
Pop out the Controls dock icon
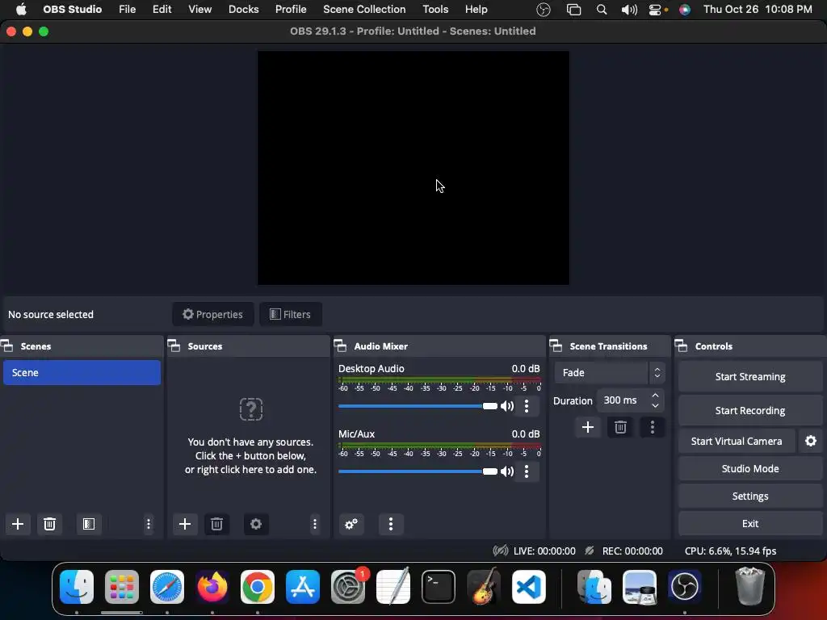click(681, 346)
